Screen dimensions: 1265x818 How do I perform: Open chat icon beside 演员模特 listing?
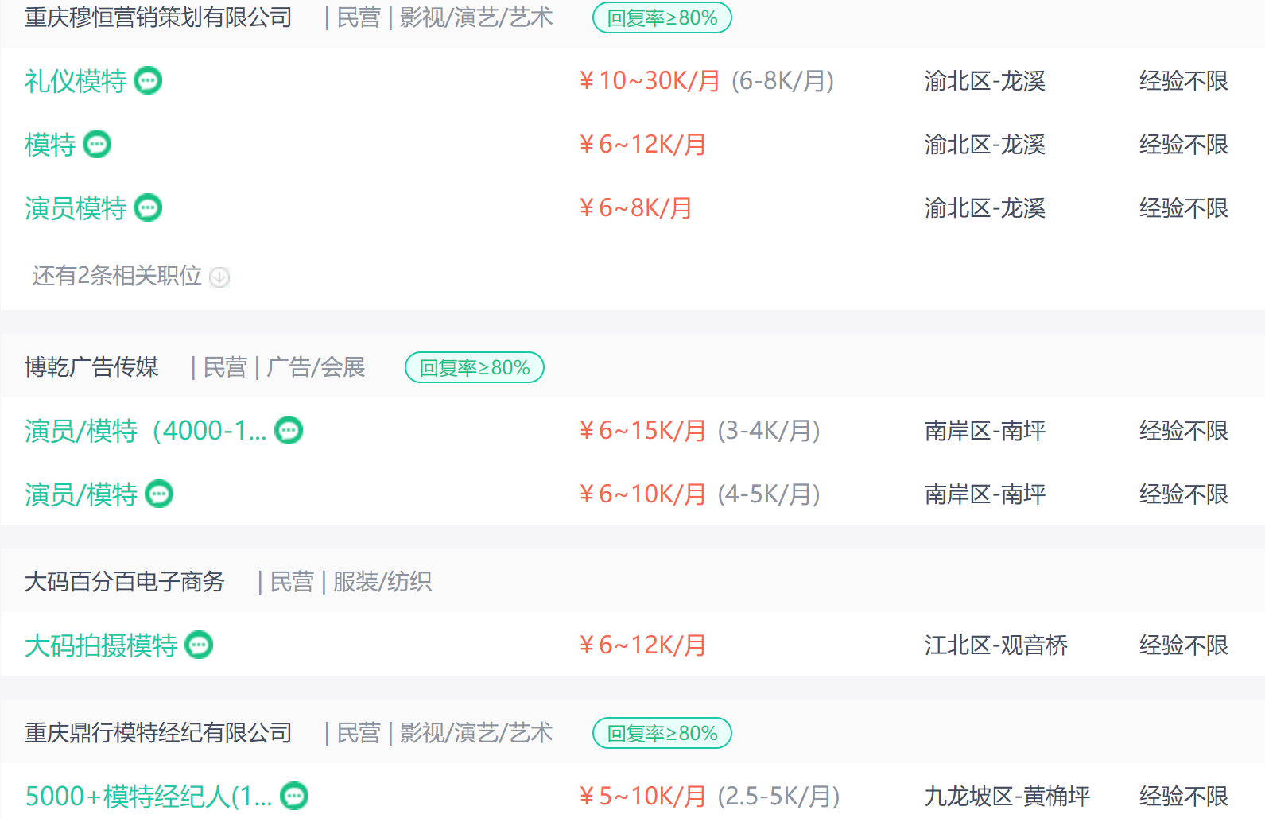click(x=148, y=208)
